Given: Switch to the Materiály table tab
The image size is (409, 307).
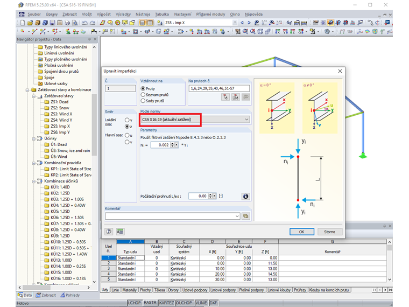Looking at the screenshot, I should pyautogui.click(x=129, y=290).
